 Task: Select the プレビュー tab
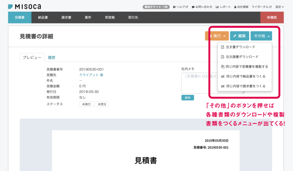(x=32, y=57)
